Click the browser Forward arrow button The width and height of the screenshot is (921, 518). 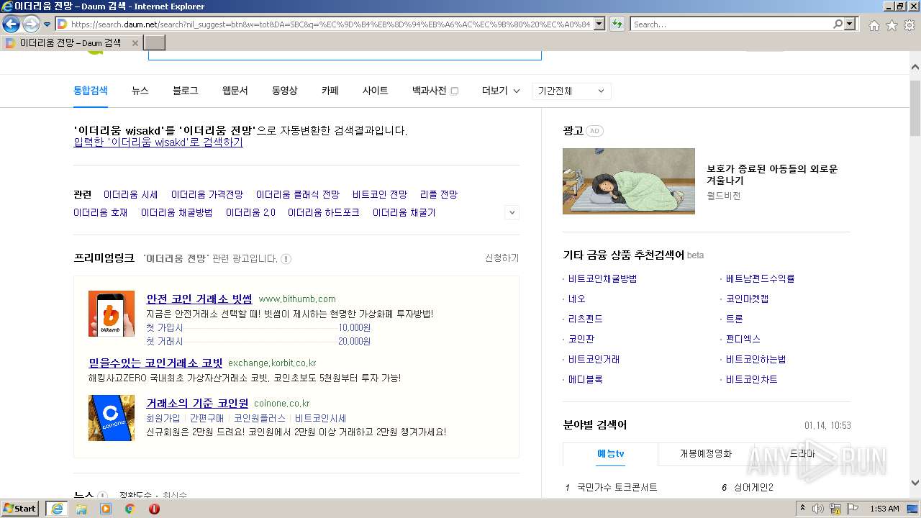[31, 24]
